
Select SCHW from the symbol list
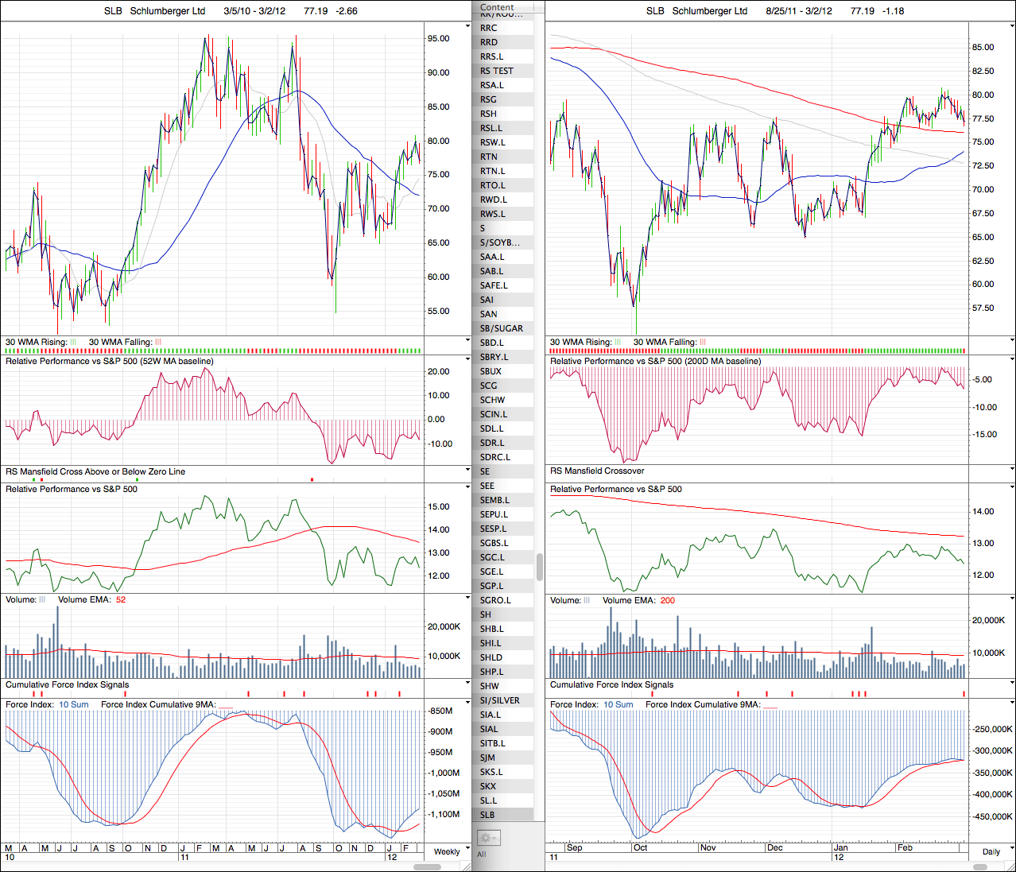pos(492,400)
